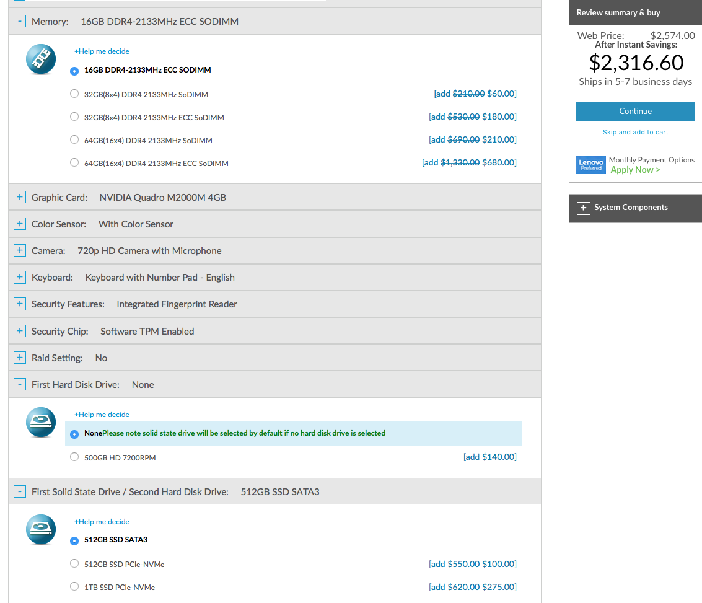
Task: Click the System Components plus icon
Action: point(583,208)
